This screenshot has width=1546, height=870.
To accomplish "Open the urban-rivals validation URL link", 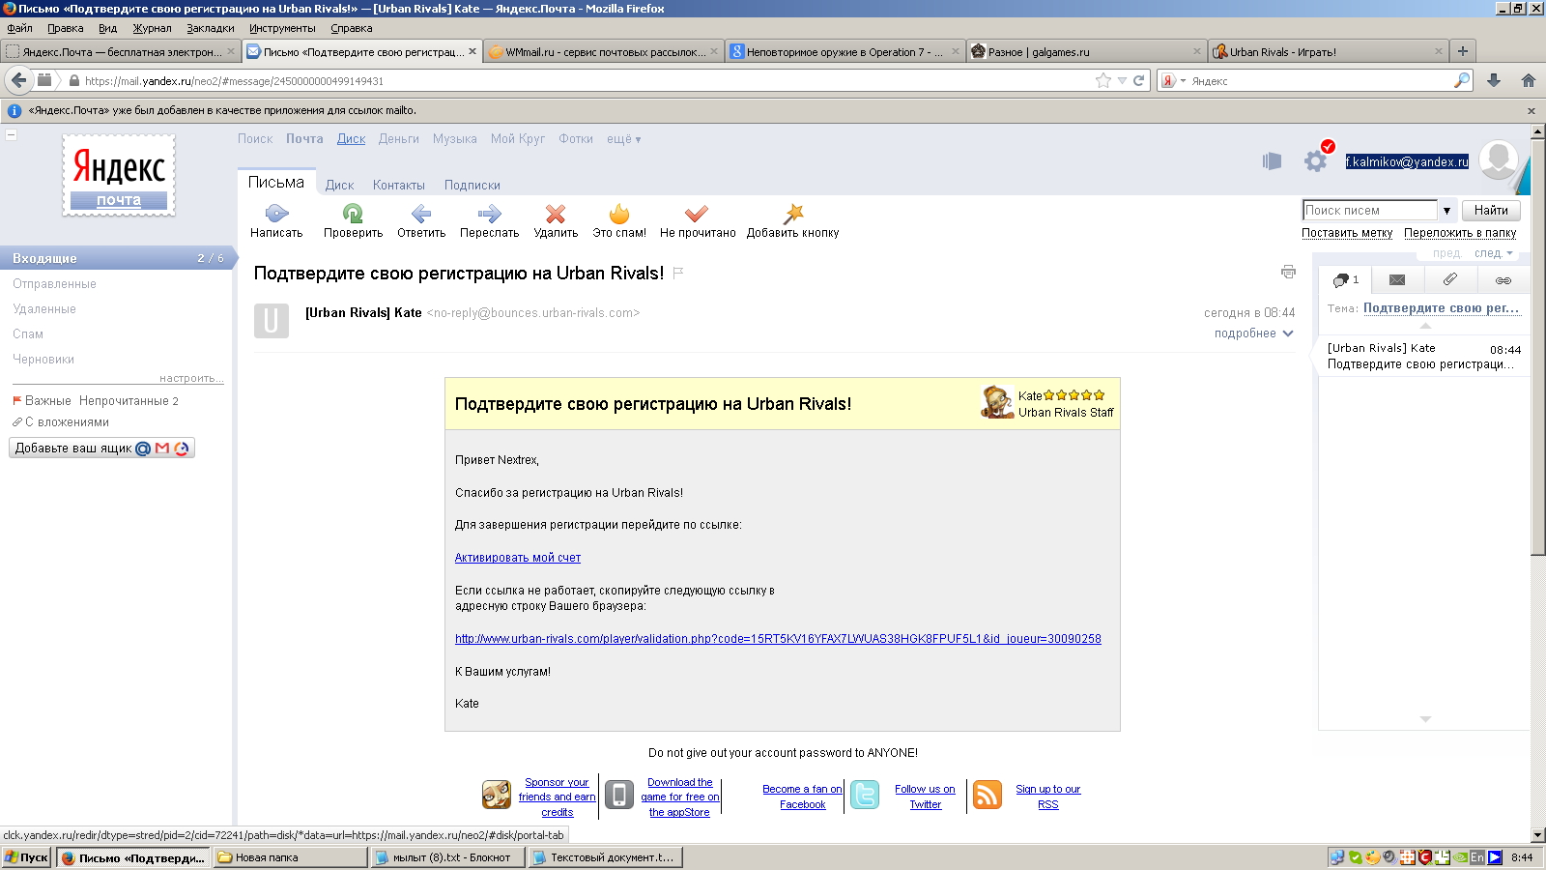I will 778,639.
